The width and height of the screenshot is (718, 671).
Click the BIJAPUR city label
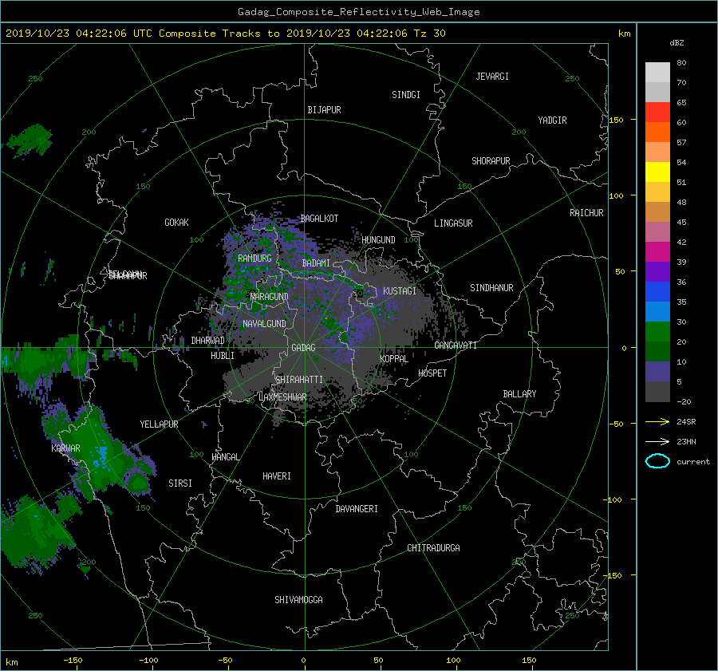(x=324, y=110)
